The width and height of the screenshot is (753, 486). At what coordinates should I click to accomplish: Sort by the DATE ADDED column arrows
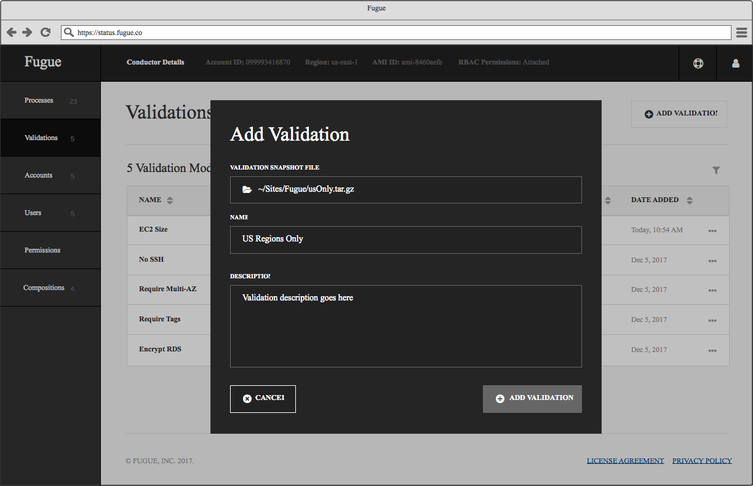[x=690, y=200]
